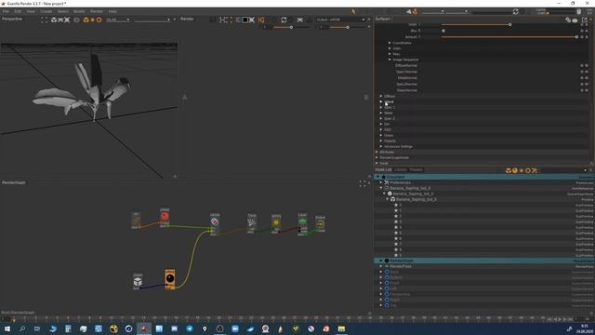Expand the Opacity section
This screenshot has width=595, height=335.
[x=381, y=141]
